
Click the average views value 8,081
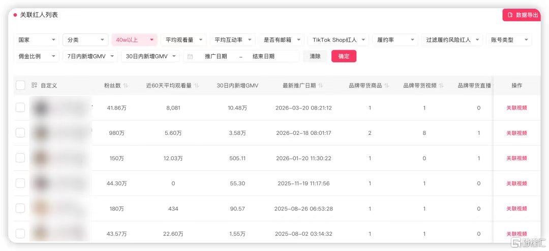pyautogui.click(x=173, y=108)
